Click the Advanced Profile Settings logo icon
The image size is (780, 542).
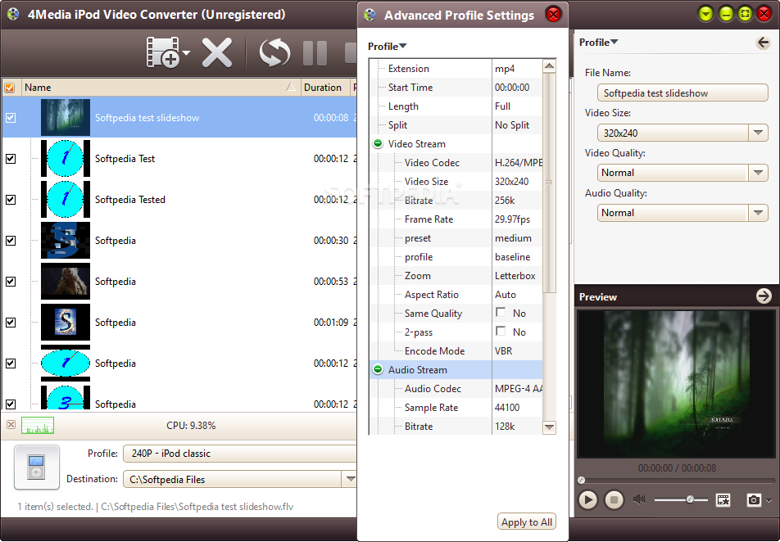point(370,15)
